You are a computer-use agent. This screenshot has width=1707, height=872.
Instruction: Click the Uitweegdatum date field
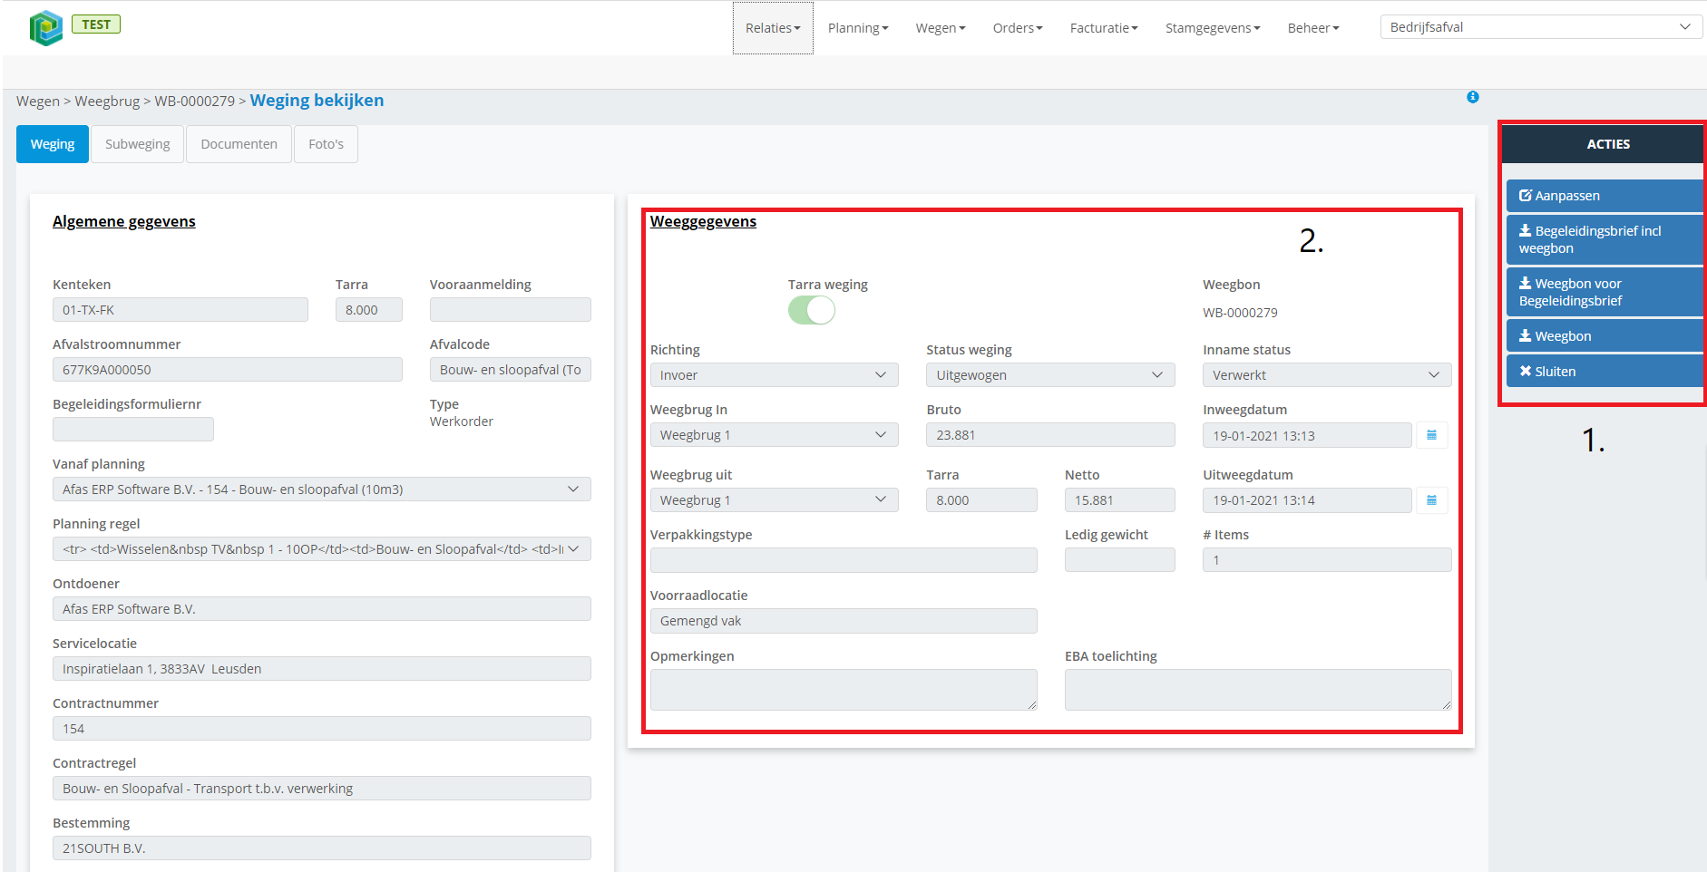[1307, 500]
